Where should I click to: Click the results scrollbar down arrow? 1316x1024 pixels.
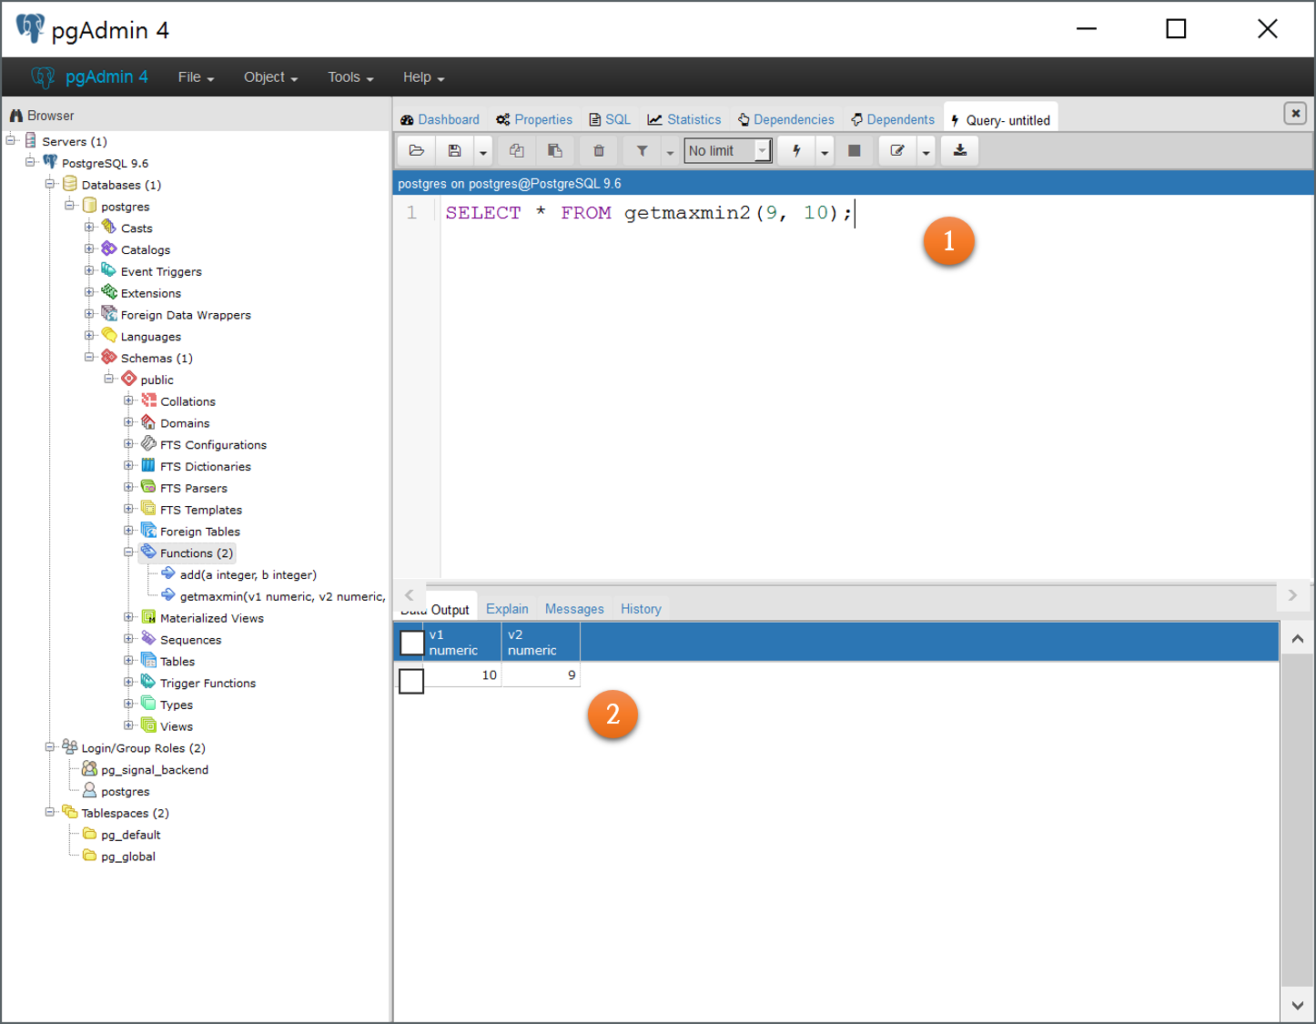pyautogui.click(x=1297, y=1006)
